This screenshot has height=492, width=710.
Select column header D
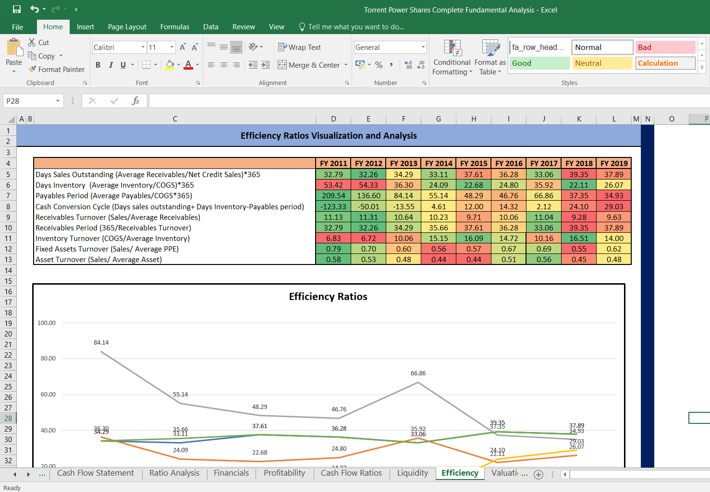pos(333,119)
